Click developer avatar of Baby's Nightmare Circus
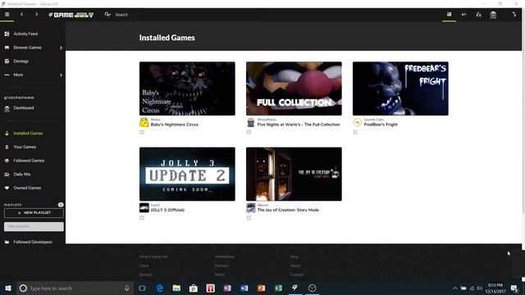Screen dimensions: 525x295 [144, 122]
